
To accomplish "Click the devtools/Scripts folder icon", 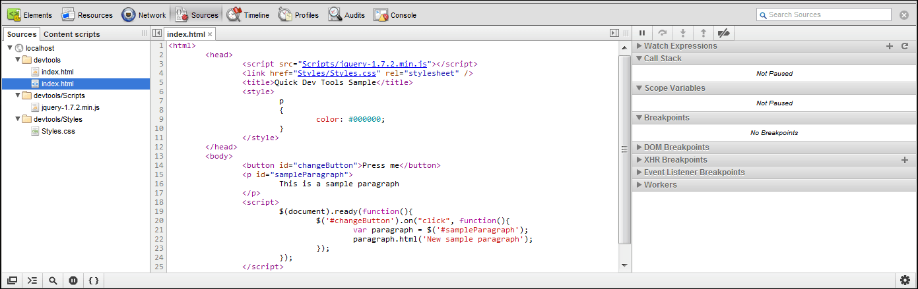I will (x=27, y=95).
